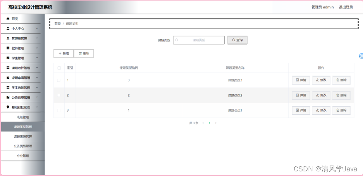Screen dimensions: 363x176
Task: Click the 课题类型1 name cell
Action: coord(235,110)
